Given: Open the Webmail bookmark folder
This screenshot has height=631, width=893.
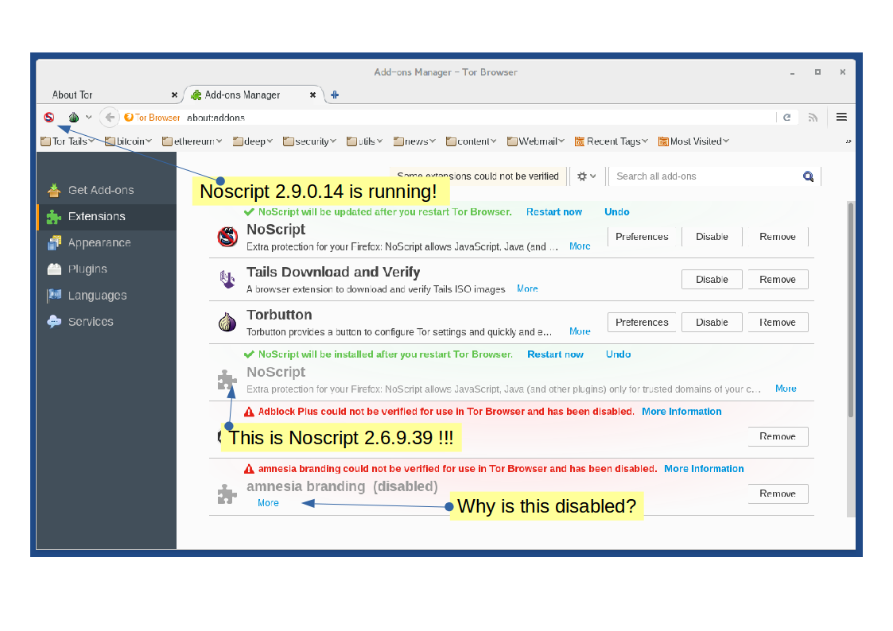Looking at the screenshot, I should (536, 141).
